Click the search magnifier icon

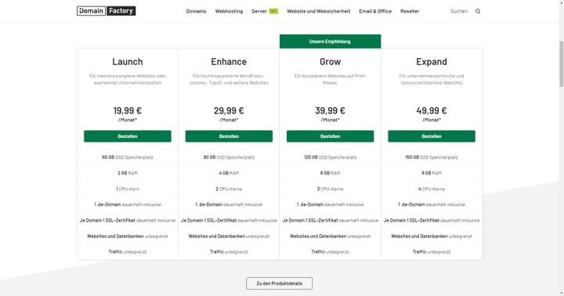tap(478, 11)
